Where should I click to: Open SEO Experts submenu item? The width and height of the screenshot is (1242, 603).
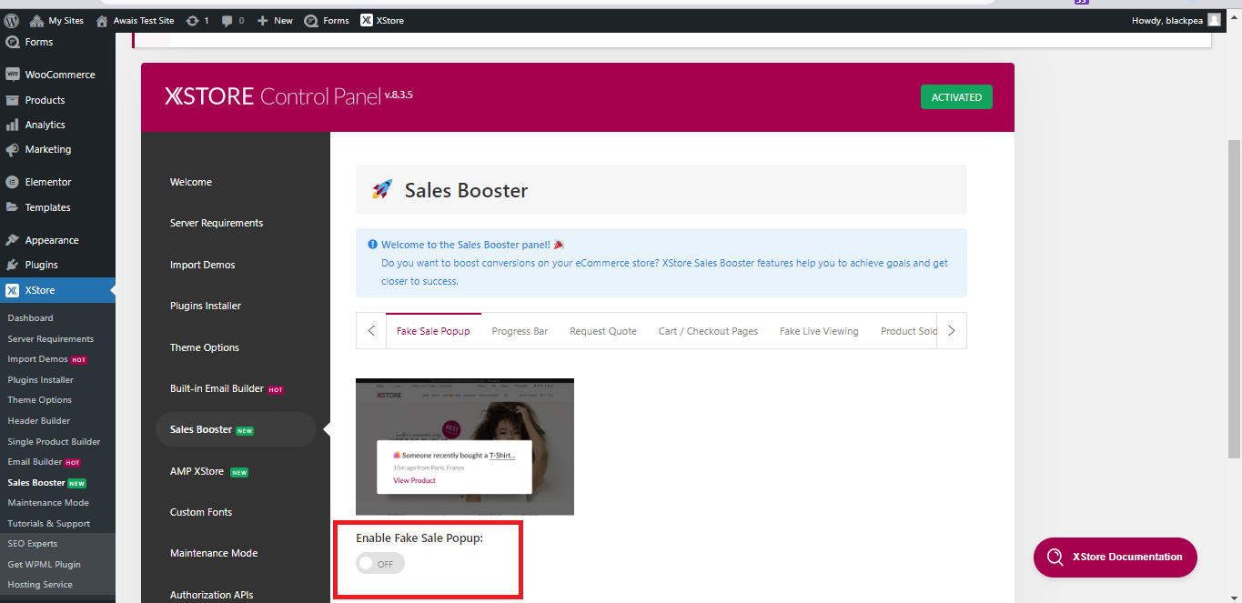tap(32, 544)
